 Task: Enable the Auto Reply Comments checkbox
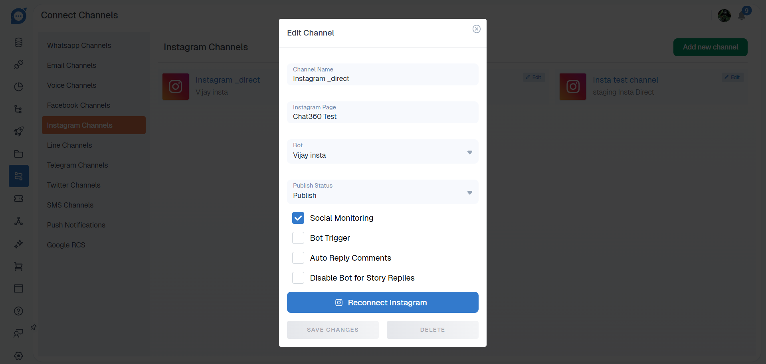(x=298, y=258)
